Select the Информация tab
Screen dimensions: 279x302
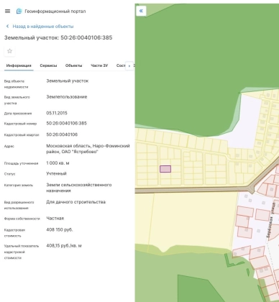(19, 65)
